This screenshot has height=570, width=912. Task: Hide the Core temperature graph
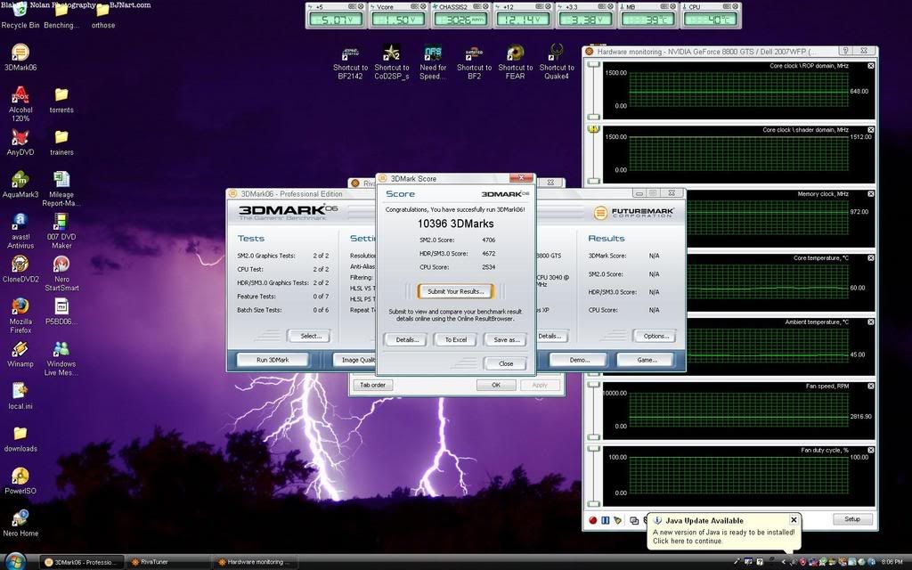pos(871,257)
